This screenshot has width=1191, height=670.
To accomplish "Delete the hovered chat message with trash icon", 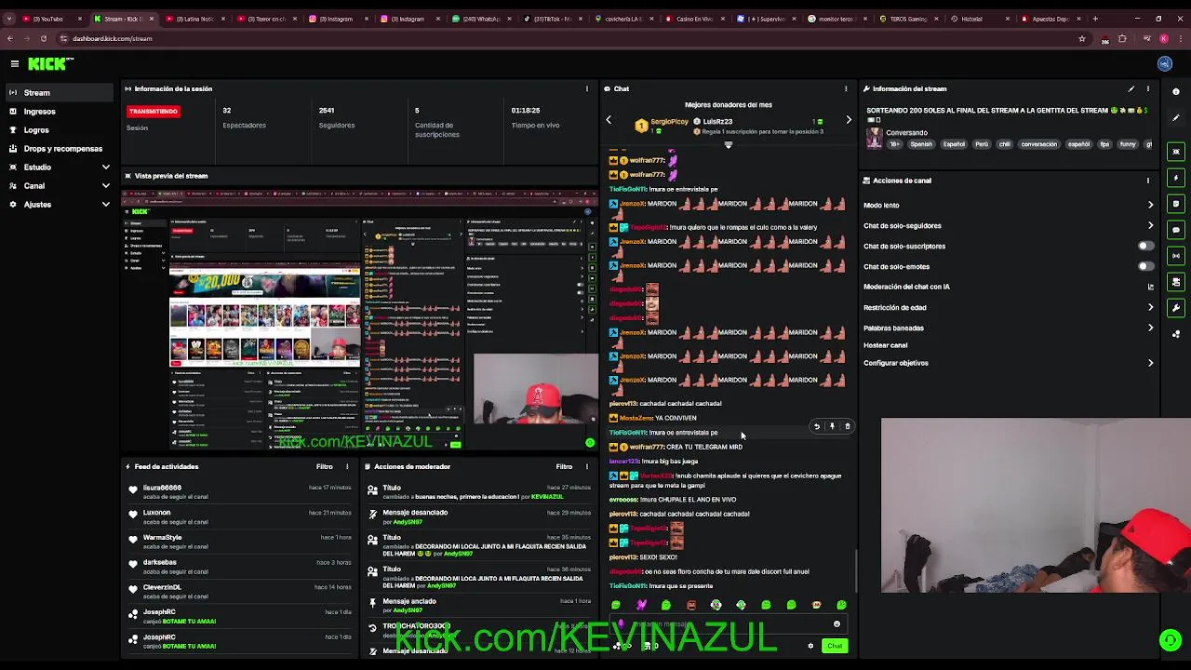I will (x=847, y=426).
